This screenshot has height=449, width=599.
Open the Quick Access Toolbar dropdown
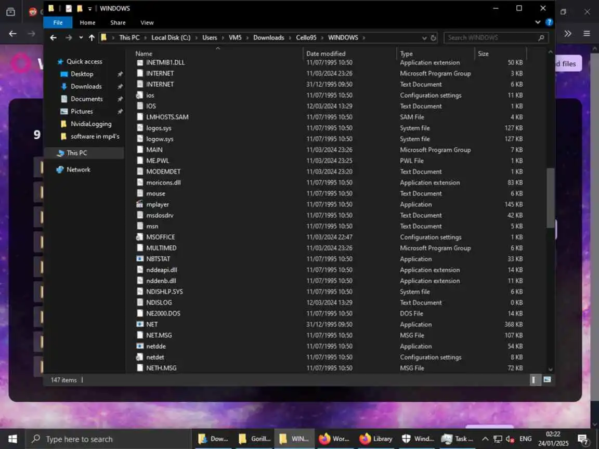click(x=90, y=8)
